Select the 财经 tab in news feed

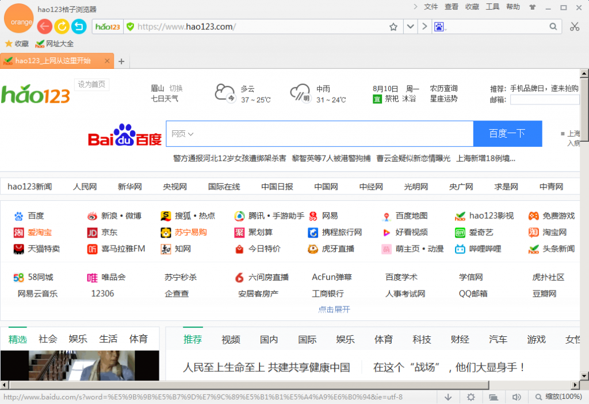(x=460, y=340)
